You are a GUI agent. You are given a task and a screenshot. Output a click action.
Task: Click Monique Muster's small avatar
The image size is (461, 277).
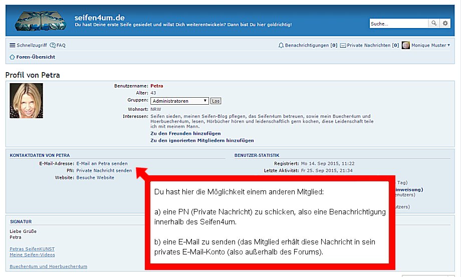[406, 45]
